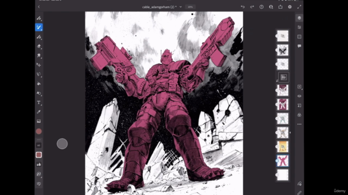Open the overlapping circles appearance icon

[299, 115]
